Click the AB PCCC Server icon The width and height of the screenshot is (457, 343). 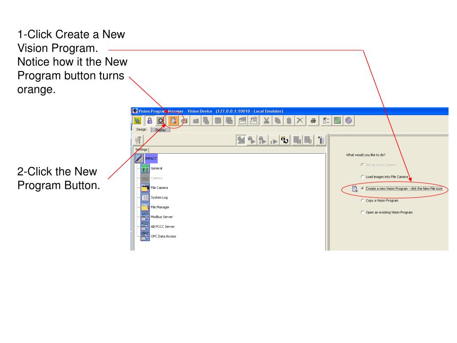[x=145, y=226]
